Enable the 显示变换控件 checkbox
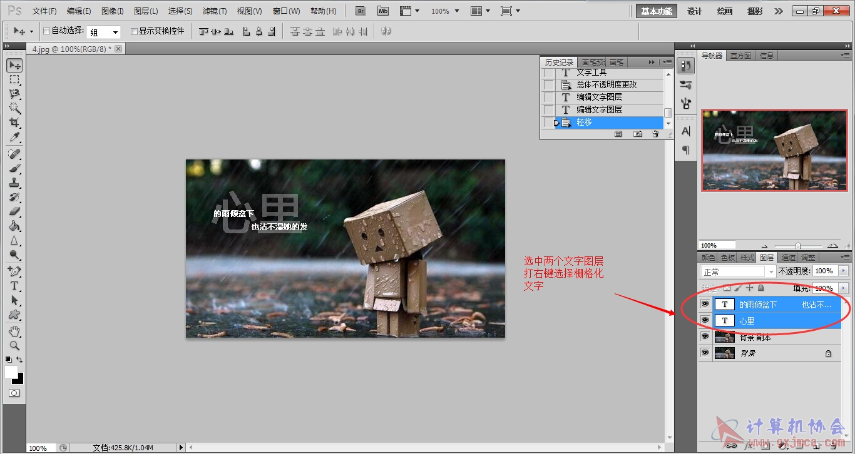This screenshot has height=454, width=855. point(134,31)
